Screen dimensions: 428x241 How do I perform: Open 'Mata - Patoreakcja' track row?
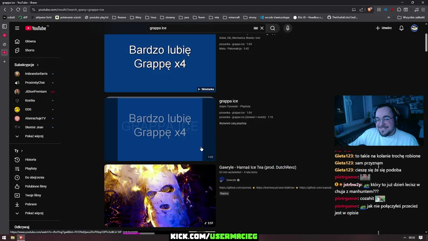(x=234, y=49)
